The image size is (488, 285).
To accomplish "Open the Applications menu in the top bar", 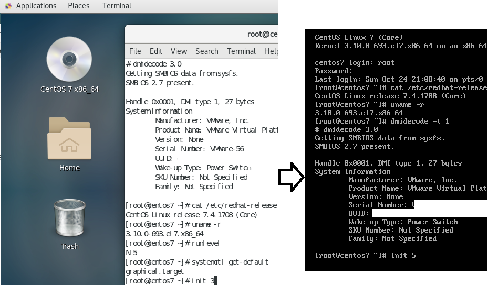I will pos(36,6).
